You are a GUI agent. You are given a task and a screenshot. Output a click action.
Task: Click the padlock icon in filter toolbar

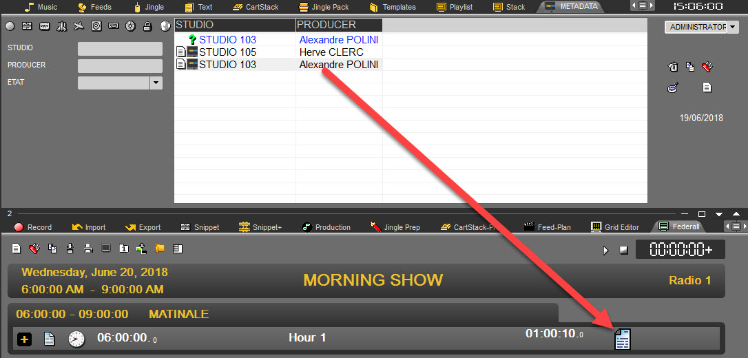click(x=147, y=26)
